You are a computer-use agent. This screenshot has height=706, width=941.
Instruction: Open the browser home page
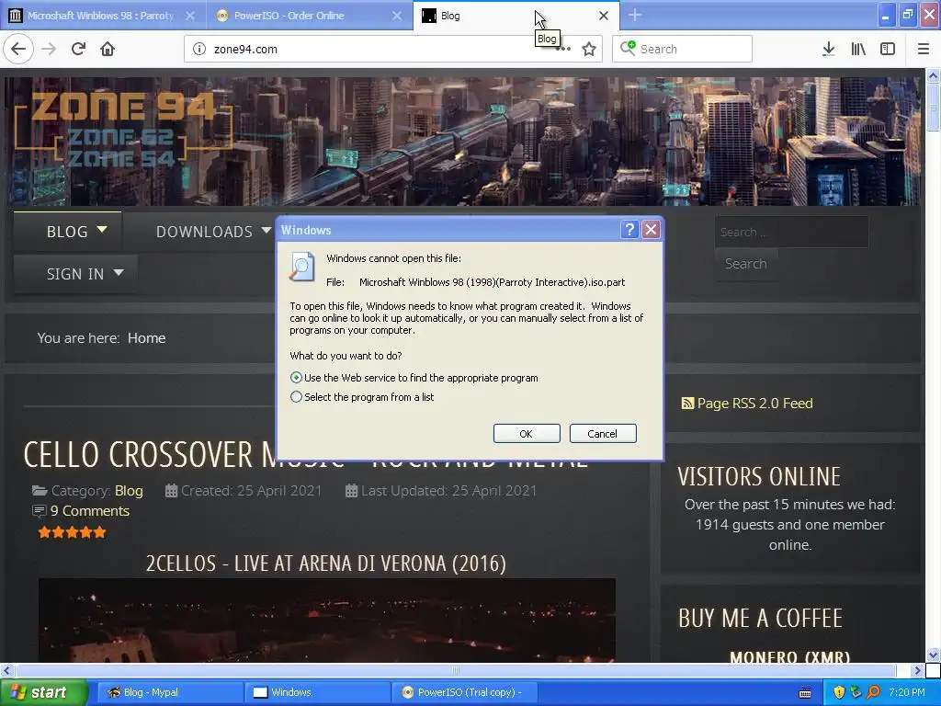point(108,50)
